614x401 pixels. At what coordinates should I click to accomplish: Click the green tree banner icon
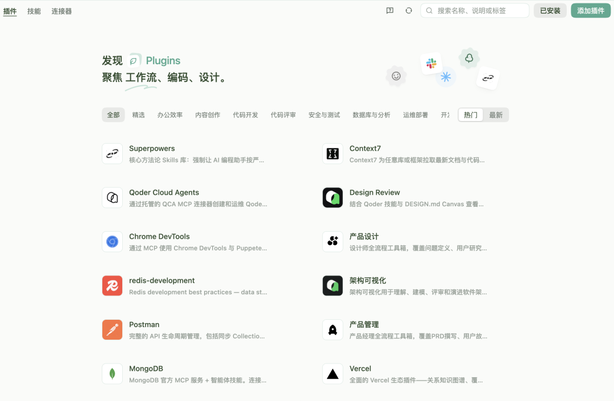468,59
